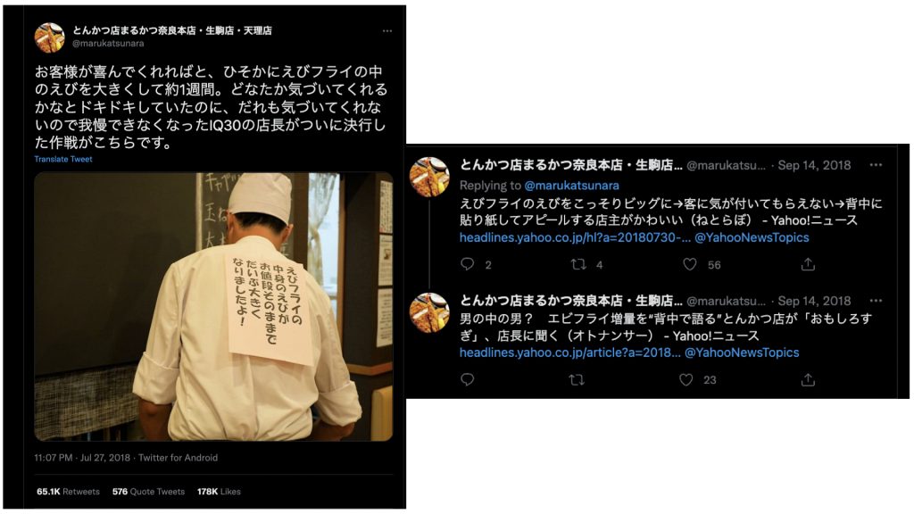
Task: Reply to the second Sep 14 tweet
Action: pyautogui.click(x=468, y=379)
